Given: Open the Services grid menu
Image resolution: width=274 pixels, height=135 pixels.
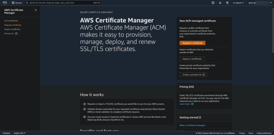Looking at the screenshot, I should click(17, 3).
